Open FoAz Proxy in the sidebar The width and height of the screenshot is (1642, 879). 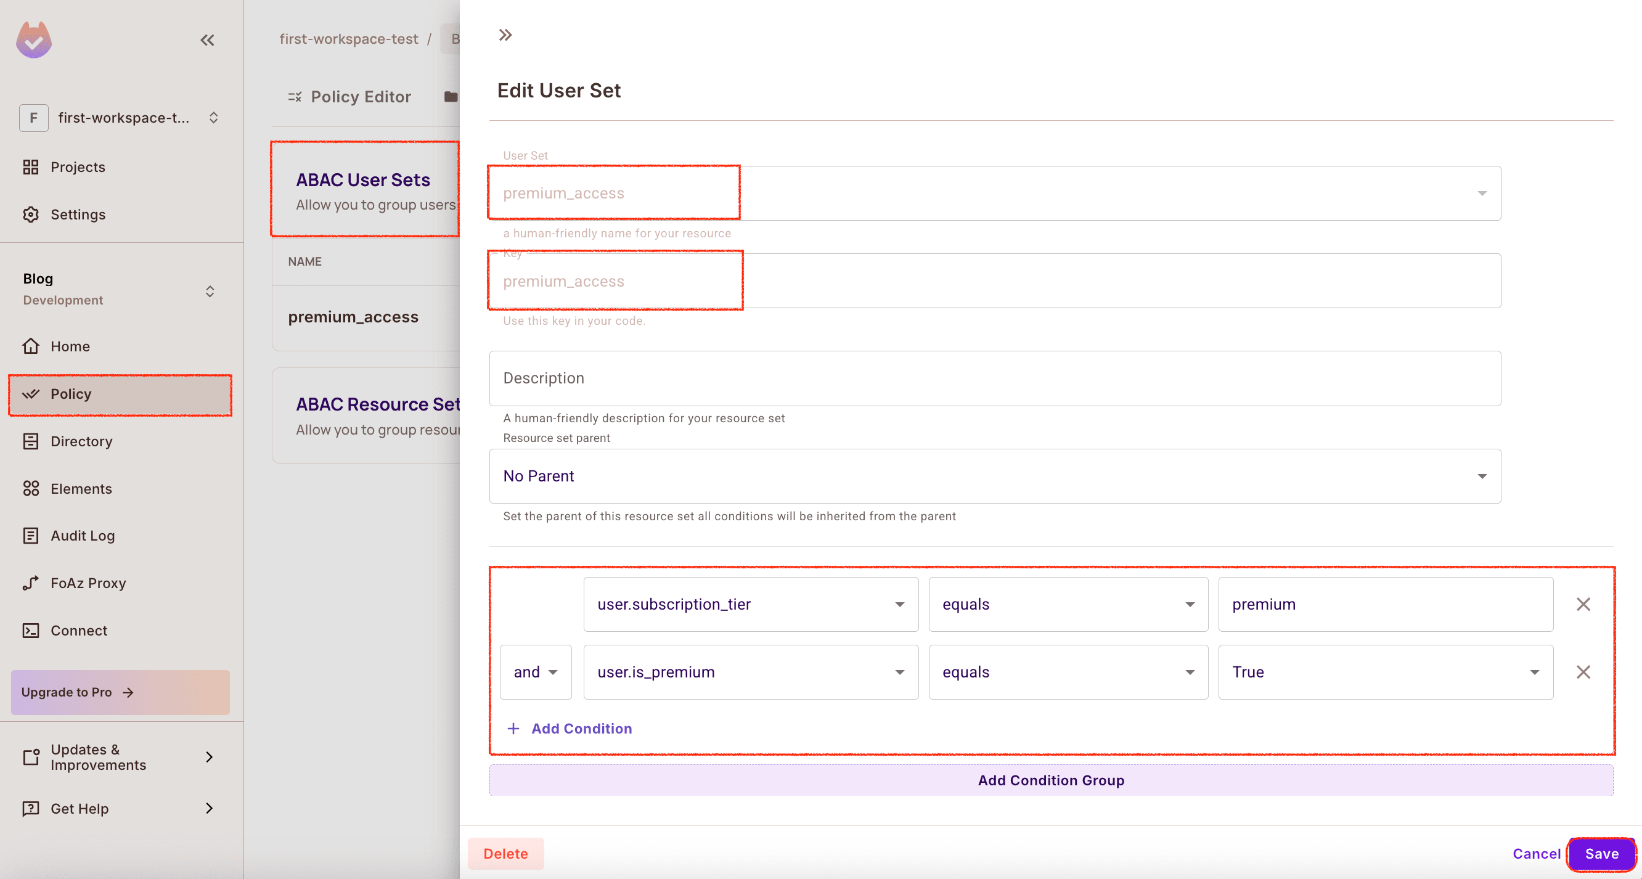point(120,583)
